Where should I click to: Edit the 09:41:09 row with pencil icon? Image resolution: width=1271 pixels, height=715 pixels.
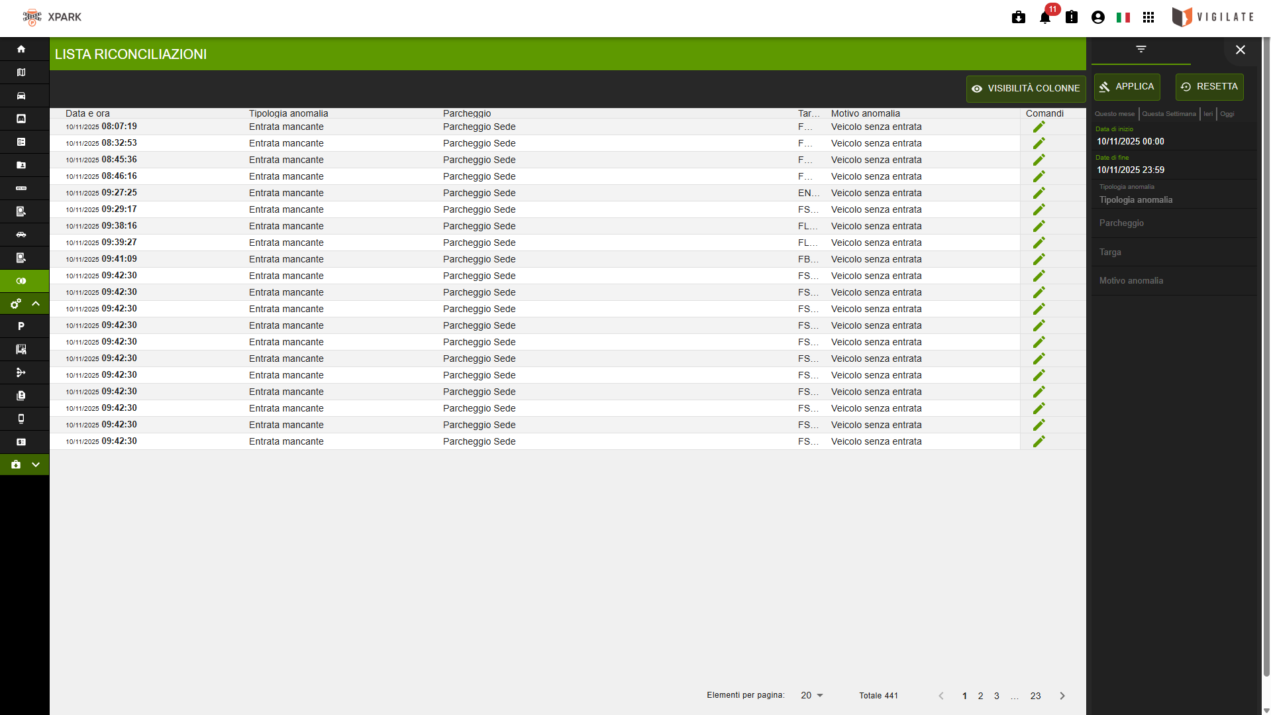1039,259
